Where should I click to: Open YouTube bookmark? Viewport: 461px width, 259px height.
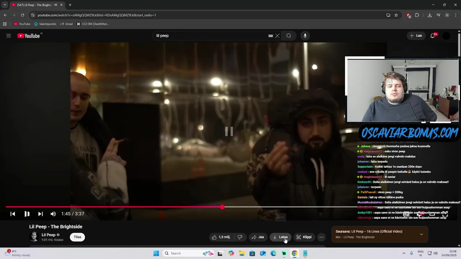pos(22,24)
